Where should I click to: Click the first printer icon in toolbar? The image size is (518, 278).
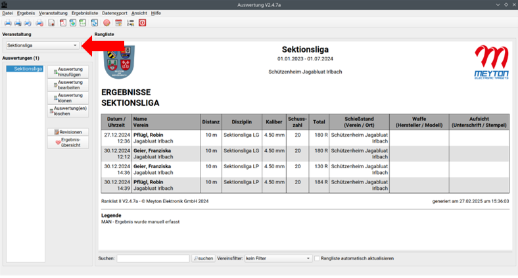click(x=8, y=23)
